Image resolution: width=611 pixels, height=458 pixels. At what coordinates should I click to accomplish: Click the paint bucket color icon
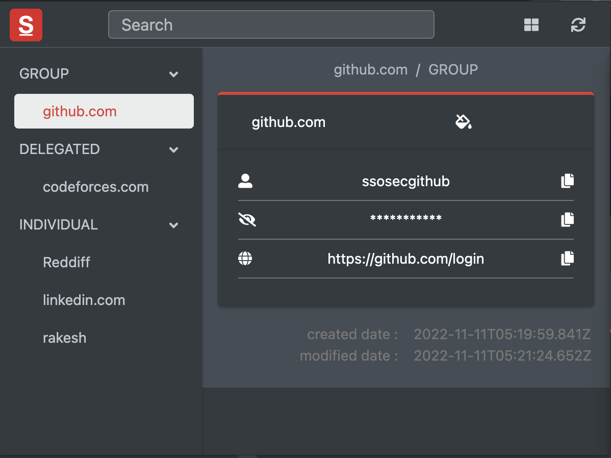[463, 122]
